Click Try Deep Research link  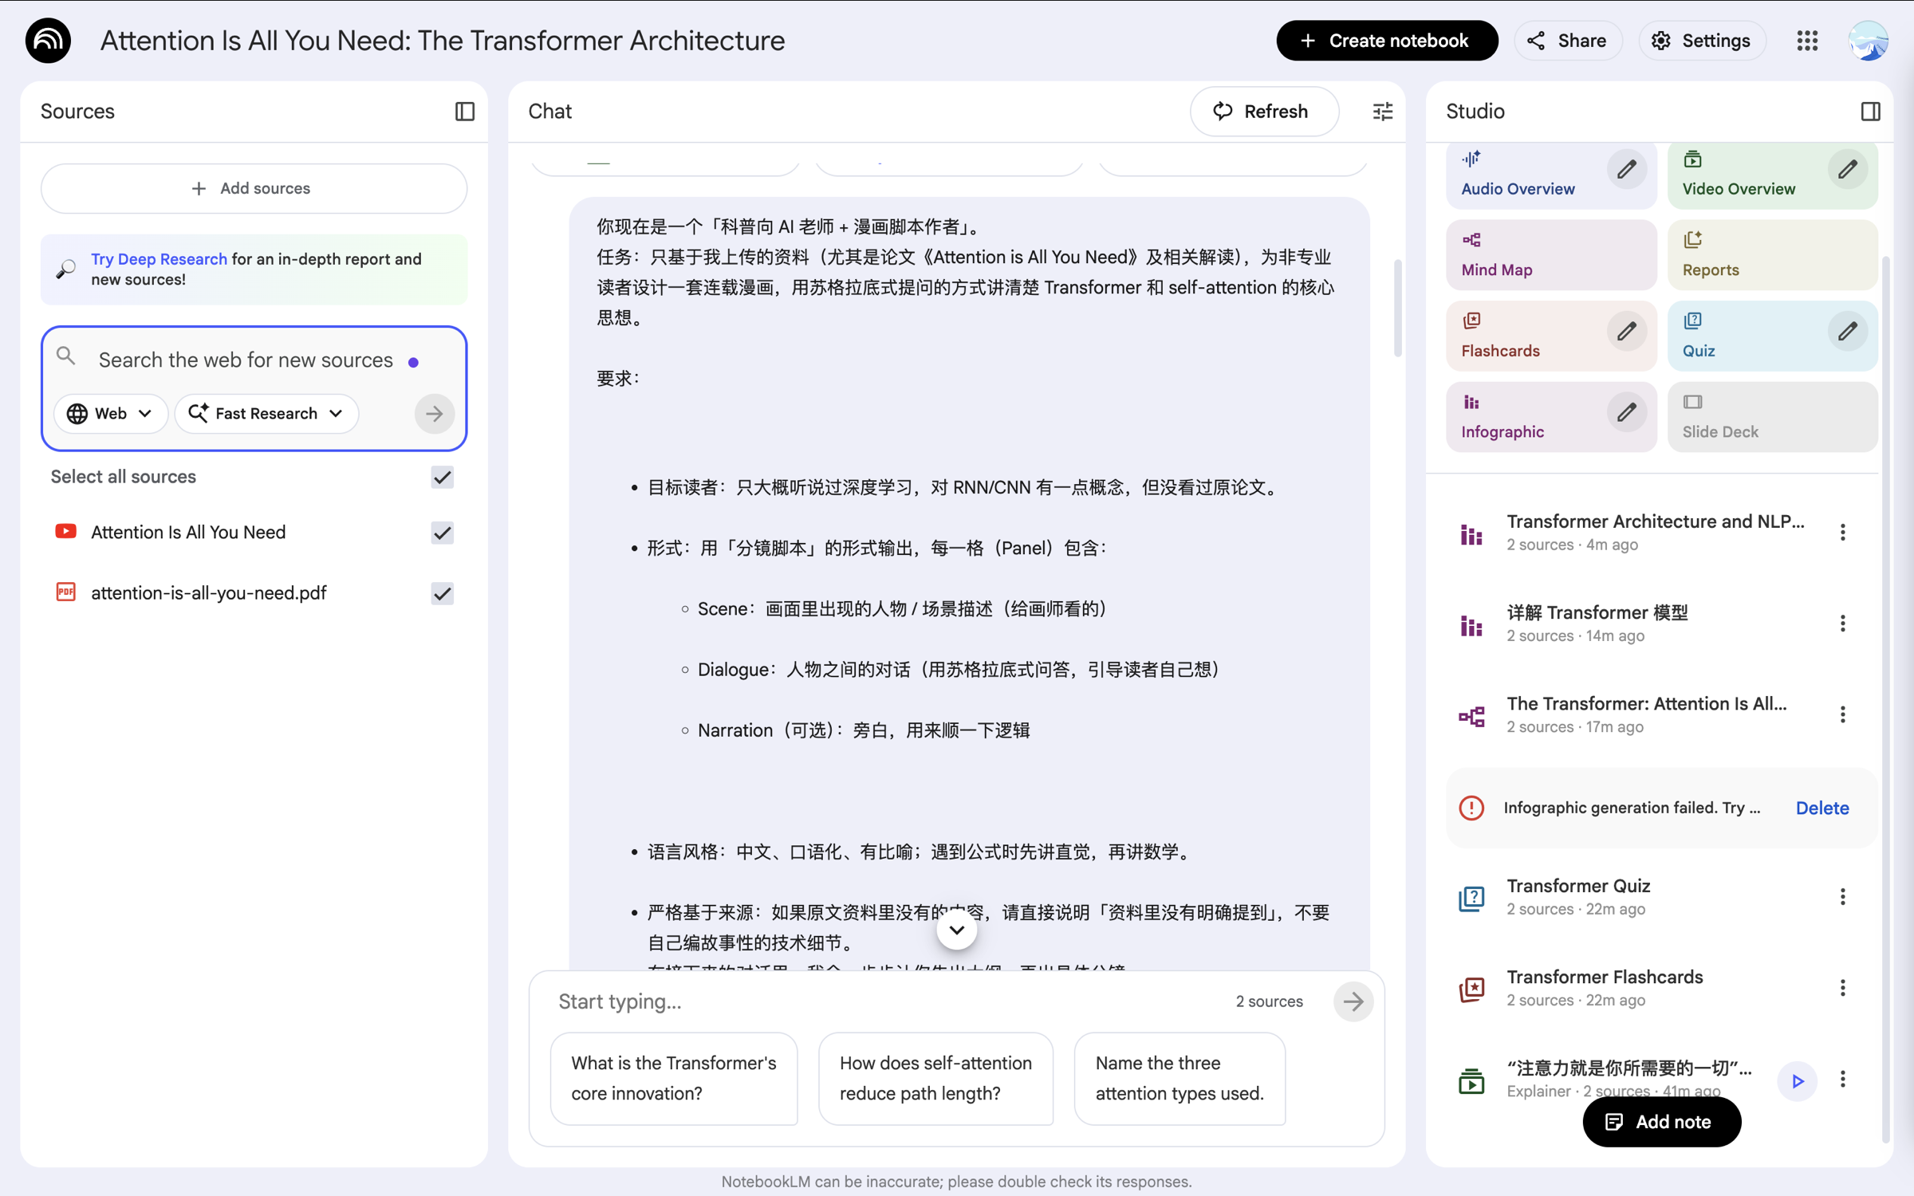(159, 259)
